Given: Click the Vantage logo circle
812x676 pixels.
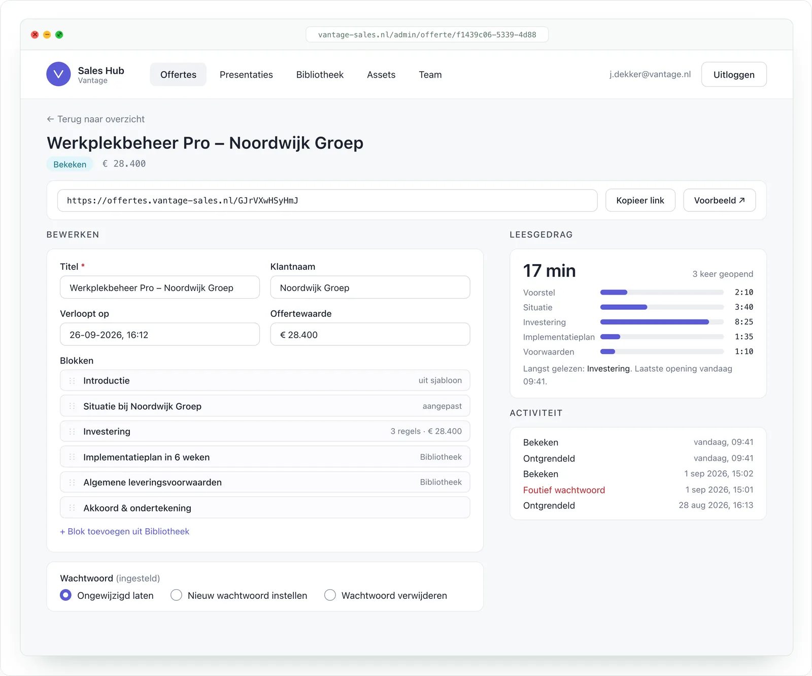Looking at the screenshot, I should point(58,74).
